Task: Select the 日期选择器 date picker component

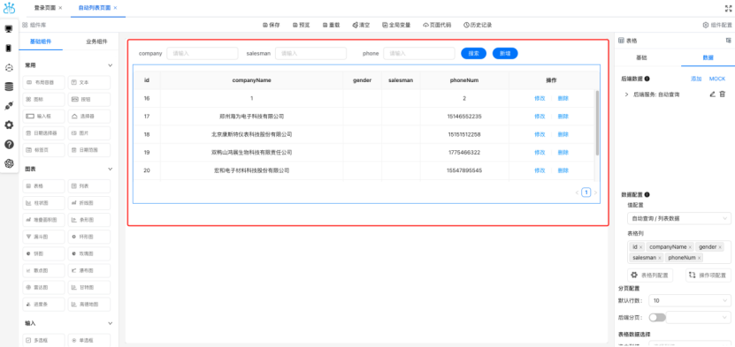Action: [43, 133]
